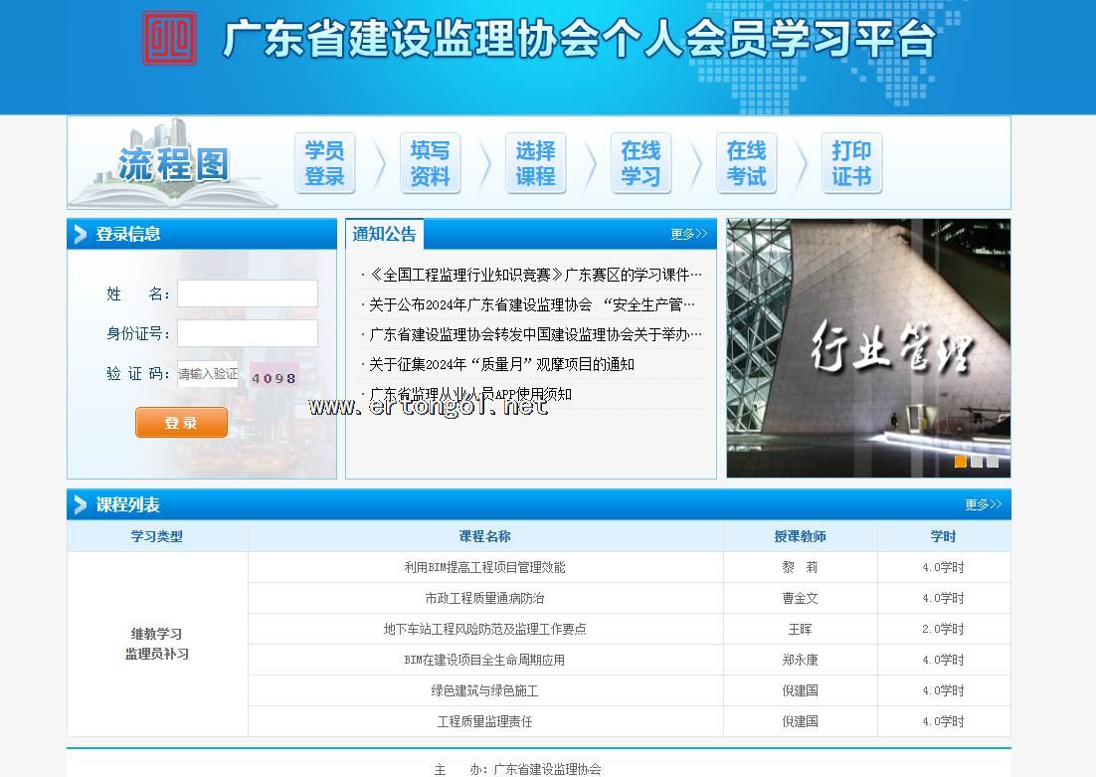The width and height of the screenshot is (1096, 777).
Task: Click the 在线学习 flow step icon
Action: (x=640, y=164)
